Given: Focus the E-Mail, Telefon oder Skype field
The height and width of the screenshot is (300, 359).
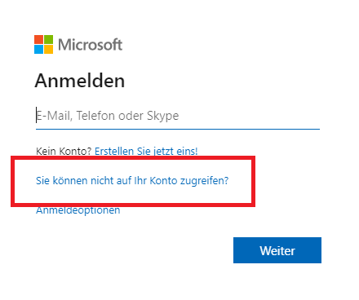Looking at the screenshot, I should pos(178,116).
